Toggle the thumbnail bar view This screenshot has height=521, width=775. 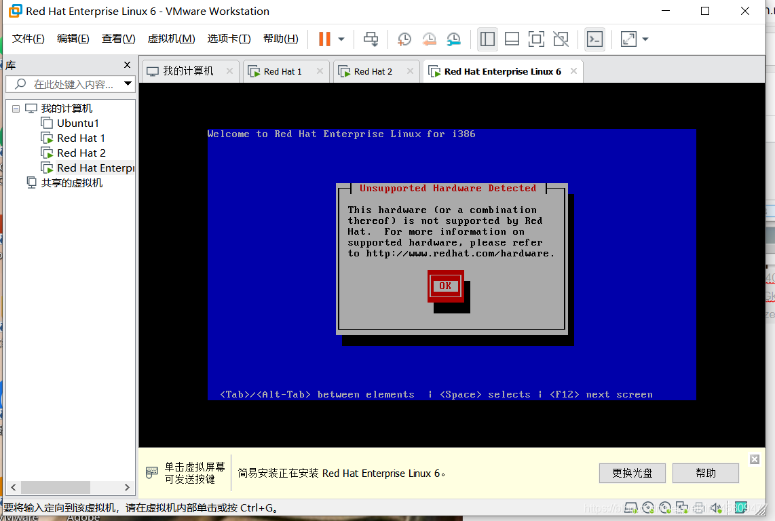tap(512, 39)
